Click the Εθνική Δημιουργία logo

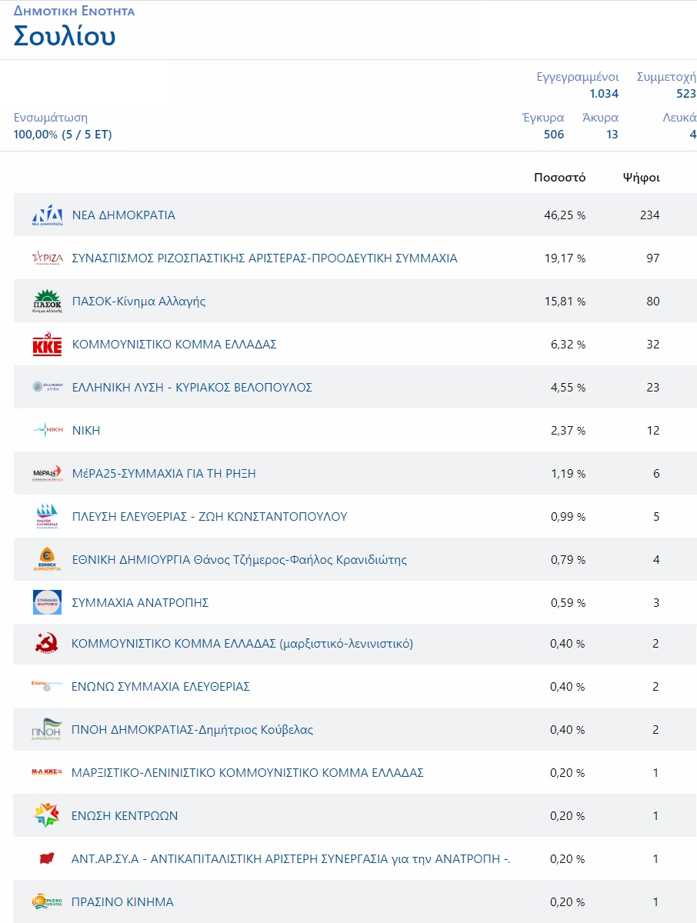click(47, 560)
